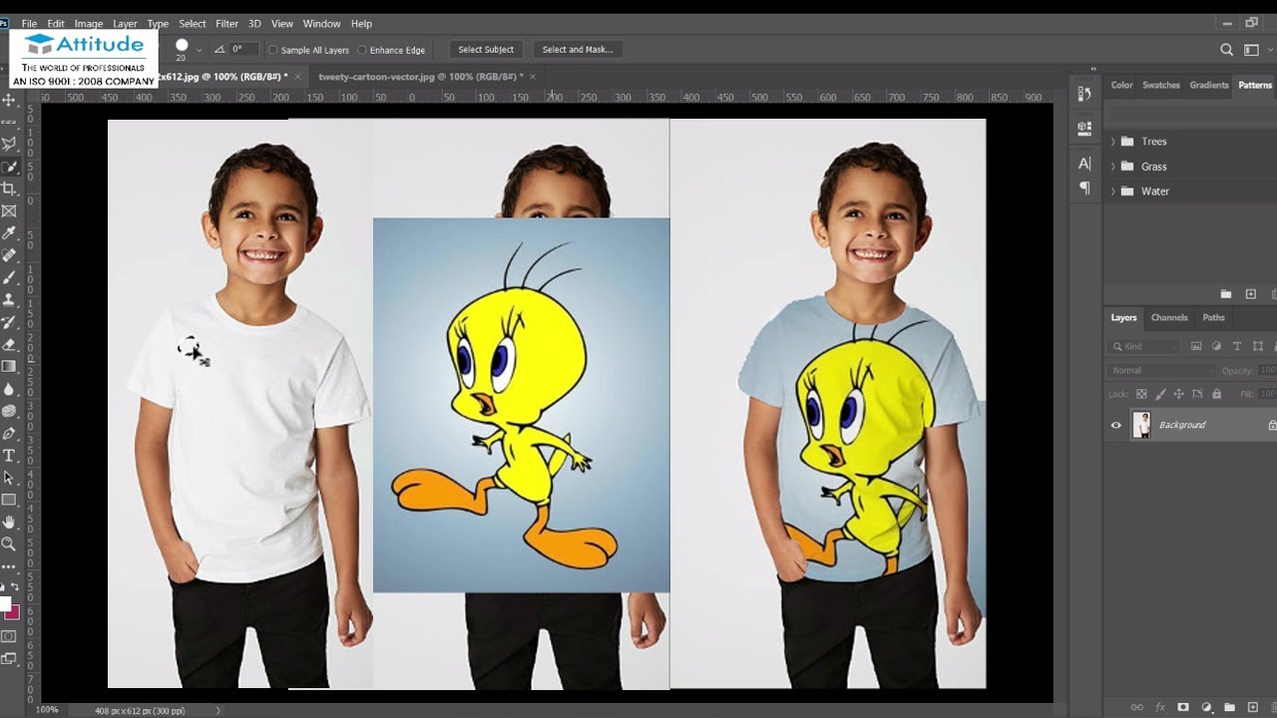Enable Enhance Edge checkbox

pyautogui.click(x=362, y=50)
